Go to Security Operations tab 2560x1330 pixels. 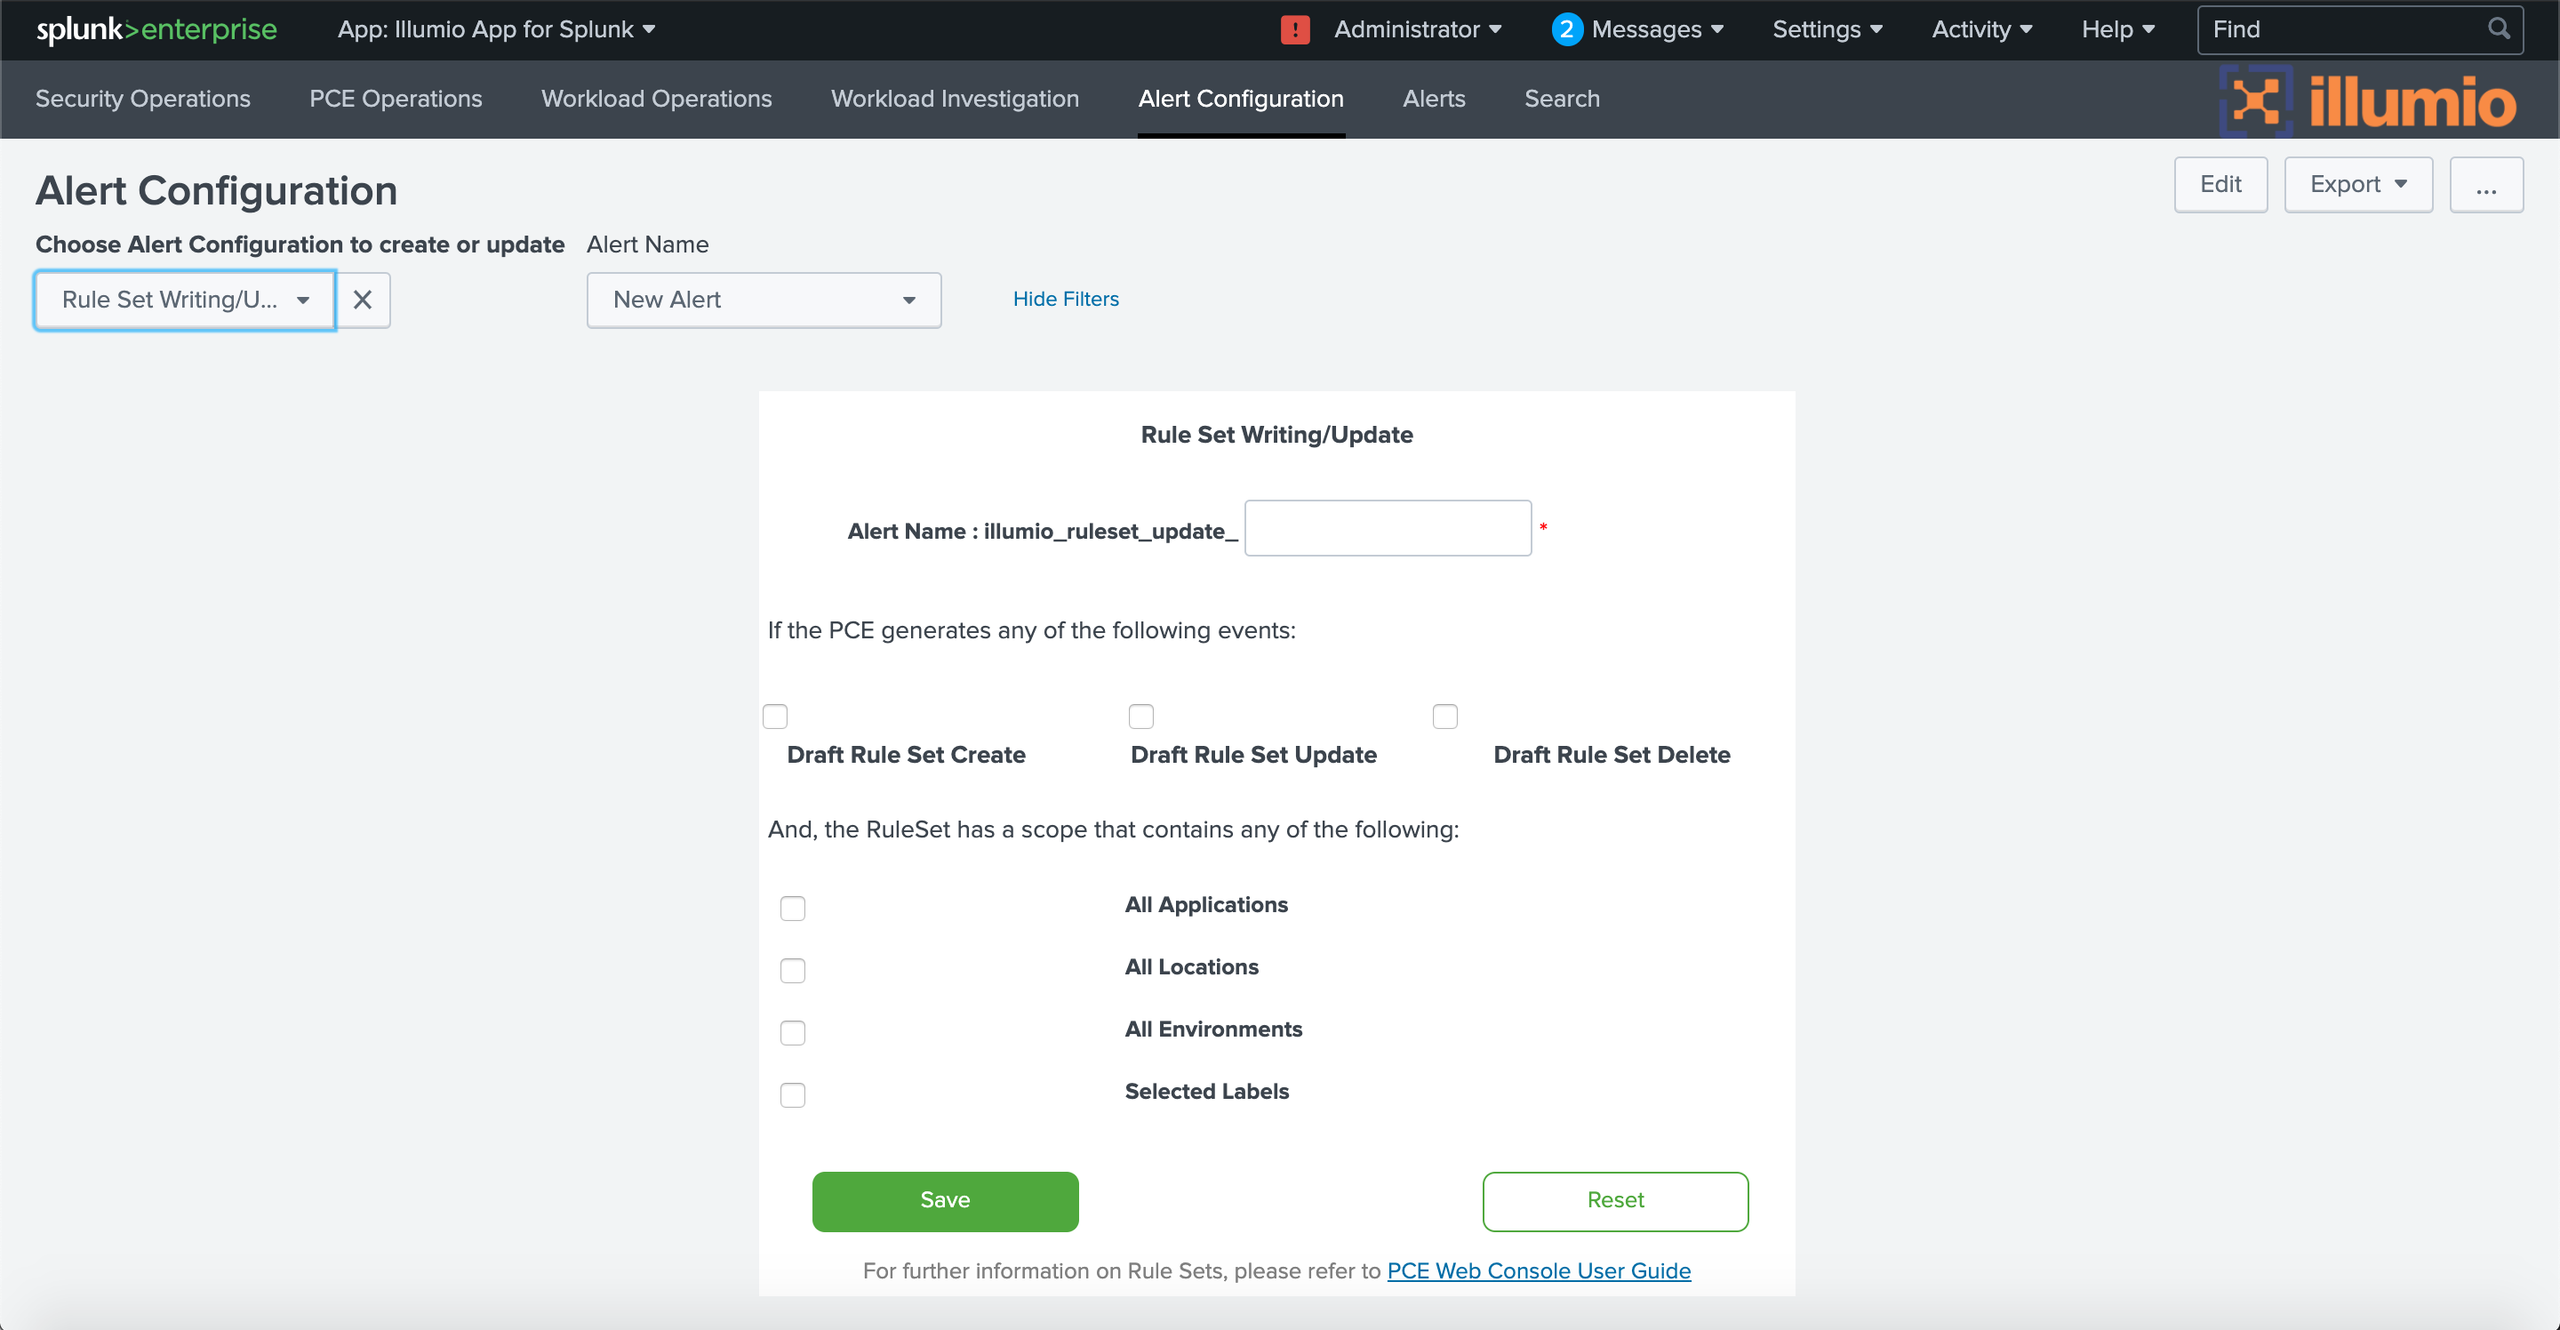pos(143,100)
